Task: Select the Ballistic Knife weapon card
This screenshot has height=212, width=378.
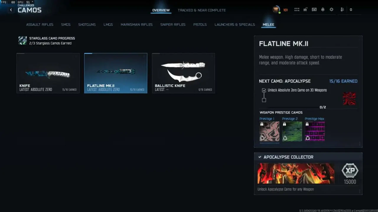Action: [183, 73]
